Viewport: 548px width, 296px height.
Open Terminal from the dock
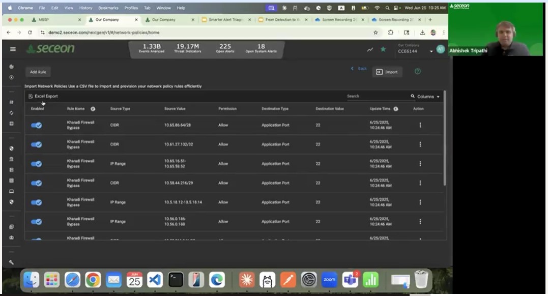point(176,280)
